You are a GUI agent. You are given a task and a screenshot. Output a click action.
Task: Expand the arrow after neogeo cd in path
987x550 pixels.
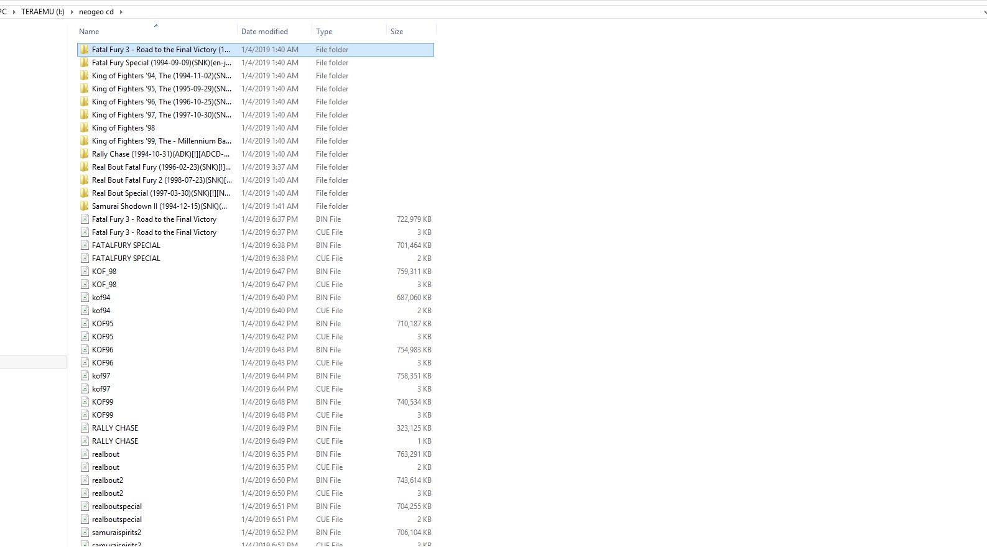tap(121, 12)
